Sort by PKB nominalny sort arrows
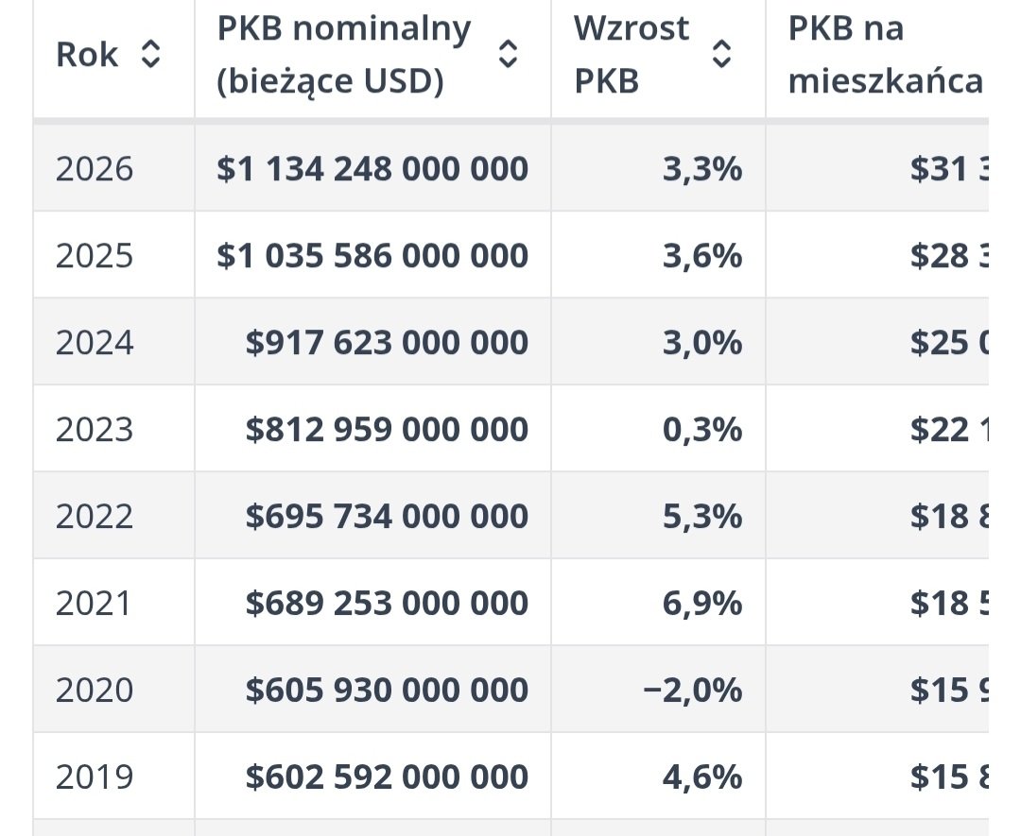 coord(508,54)
